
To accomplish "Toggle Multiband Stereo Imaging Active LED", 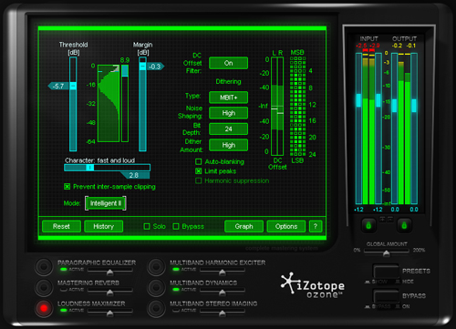I will click(x=176, y=310).
